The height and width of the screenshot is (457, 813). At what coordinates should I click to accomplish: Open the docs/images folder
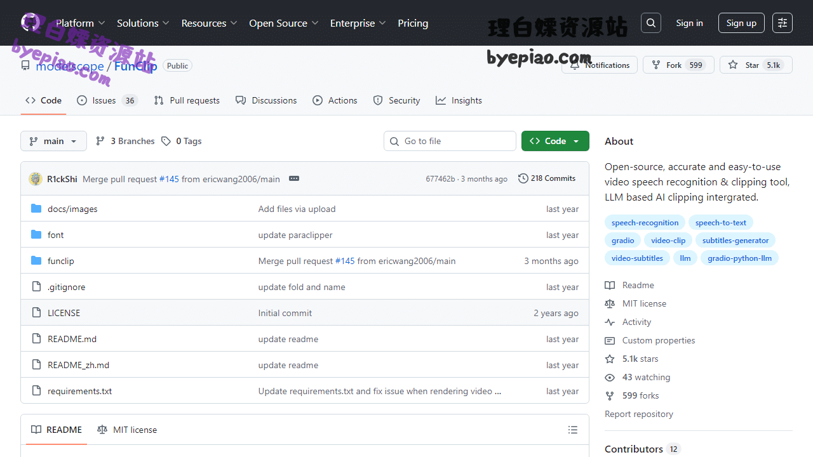pos(72,209)
